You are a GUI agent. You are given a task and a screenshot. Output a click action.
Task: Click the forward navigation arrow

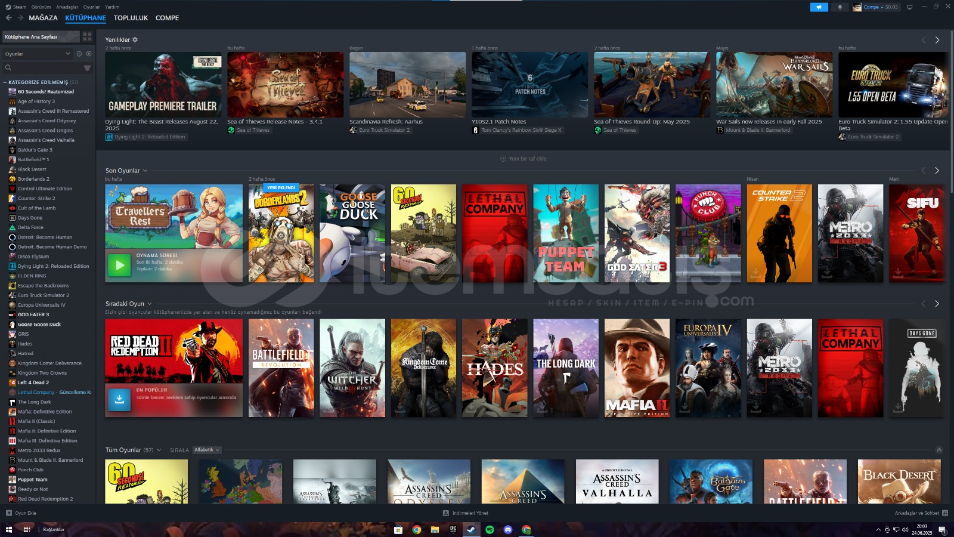[20, 18]
